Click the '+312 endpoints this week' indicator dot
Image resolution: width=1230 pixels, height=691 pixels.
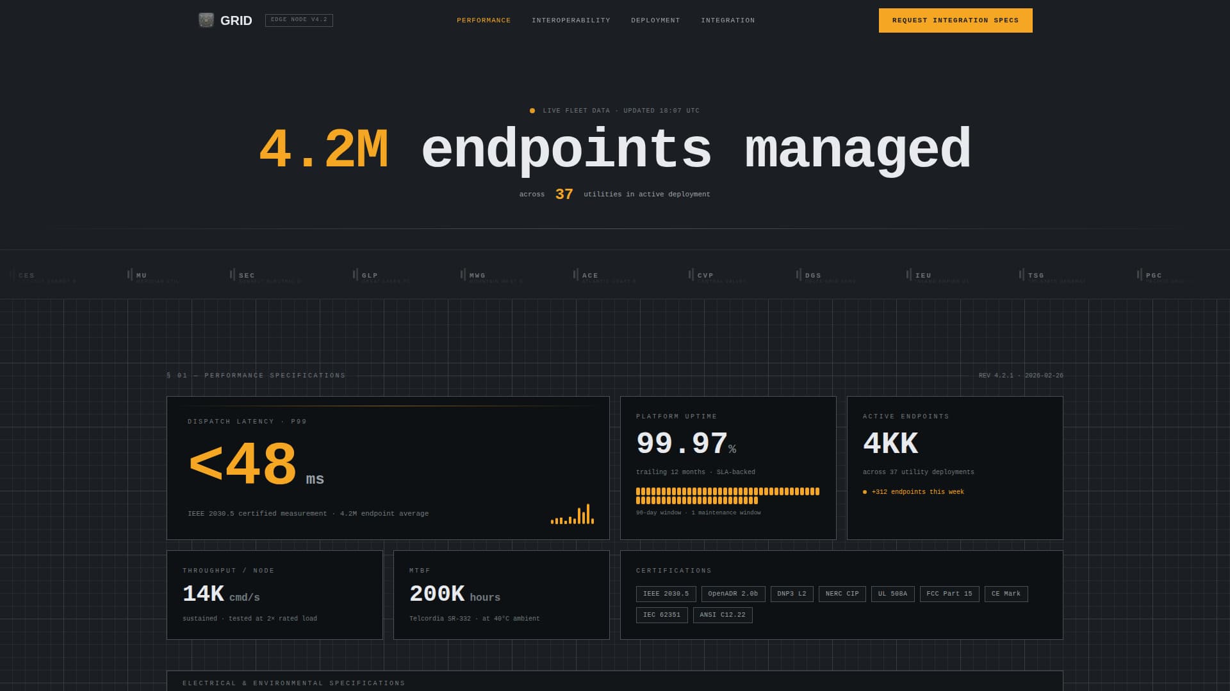(x=866, y=492)
